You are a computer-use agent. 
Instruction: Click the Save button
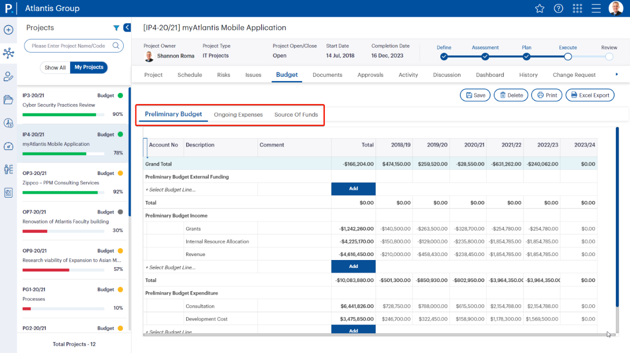[x=475, y=95]
